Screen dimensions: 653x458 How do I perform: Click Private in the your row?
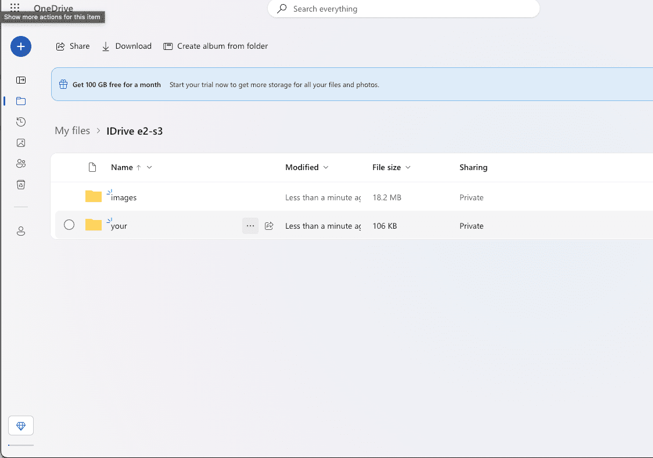[471, 226]
